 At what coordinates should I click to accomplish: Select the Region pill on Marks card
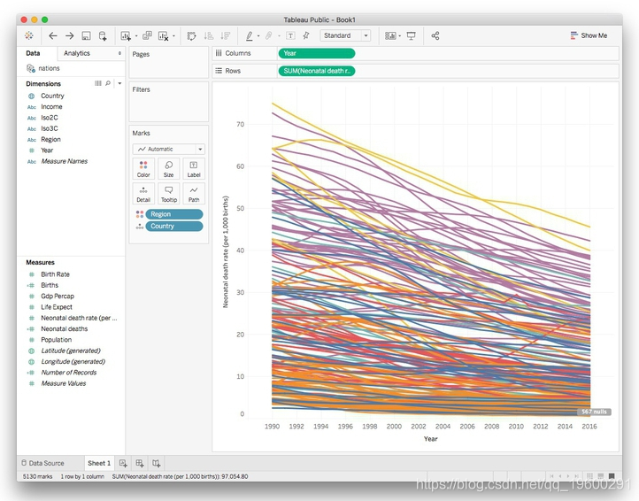click(x=174, y=214)
